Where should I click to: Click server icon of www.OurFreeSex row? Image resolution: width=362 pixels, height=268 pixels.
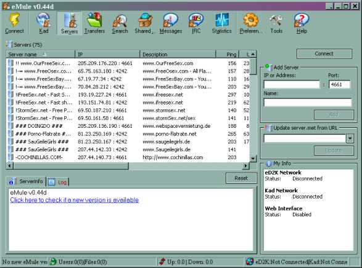point(10,63)
